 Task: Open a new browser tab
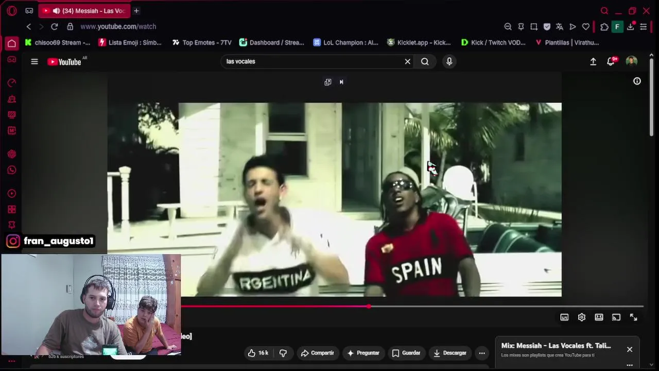[136, 11]
